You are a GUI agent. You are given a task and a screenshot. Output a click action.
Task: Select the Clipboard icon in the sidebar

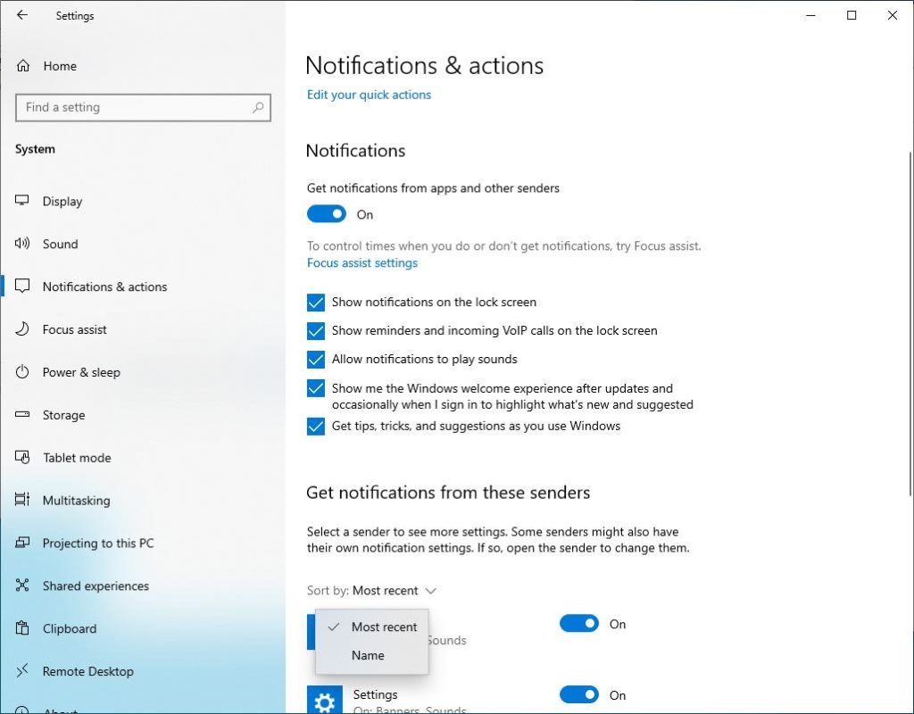pos(21,628)
